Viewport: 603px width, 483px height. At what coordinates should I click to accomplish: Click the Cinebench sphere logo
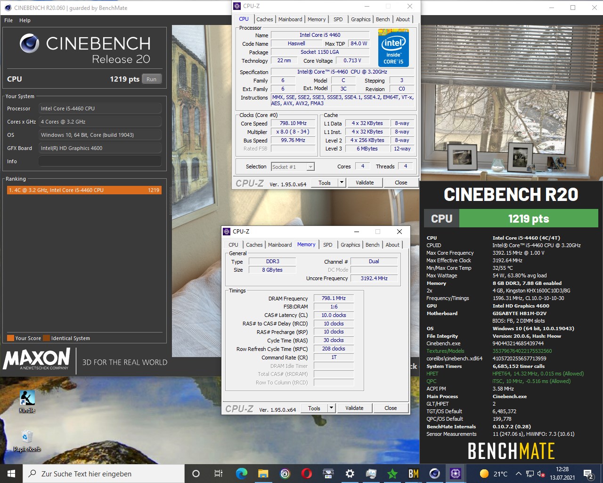tap(29, 43)
